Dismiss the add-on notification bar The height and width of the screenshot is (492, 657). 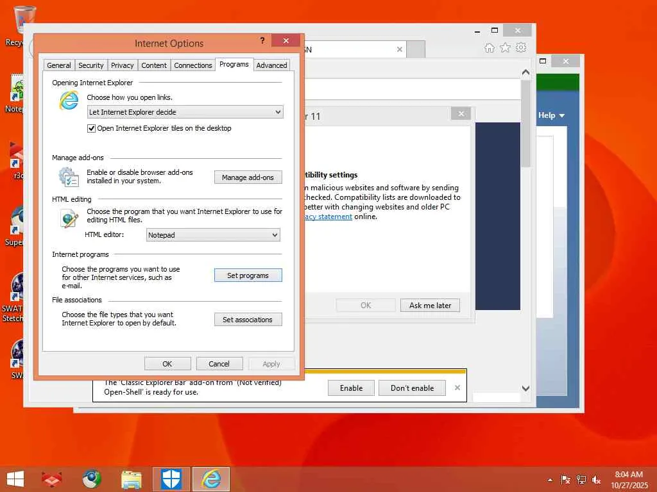pyautogui.click(x=457, y=388)
